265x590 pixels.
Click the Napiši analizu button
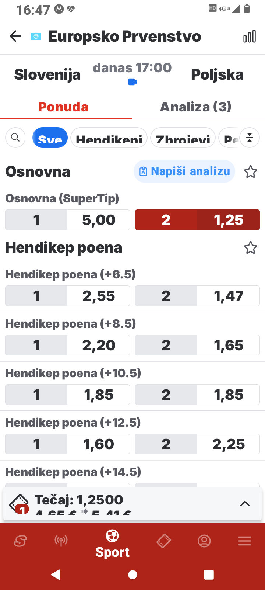(184, 171)
